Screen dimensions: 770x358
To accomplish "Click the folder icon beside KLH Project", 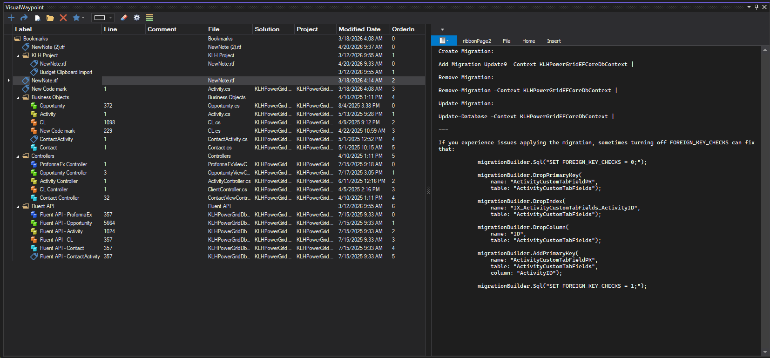I will 26,55.
